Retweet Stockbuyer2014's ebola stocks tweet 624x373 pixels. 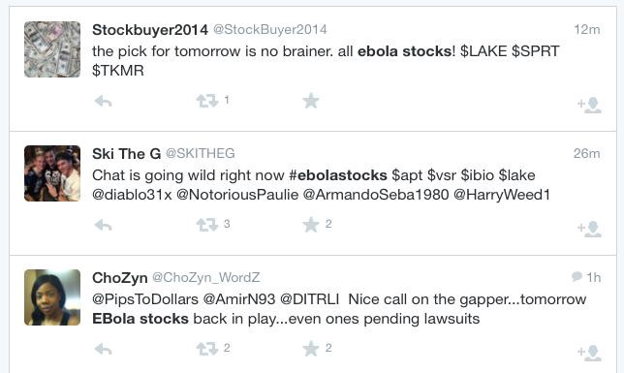click(207, 101)
